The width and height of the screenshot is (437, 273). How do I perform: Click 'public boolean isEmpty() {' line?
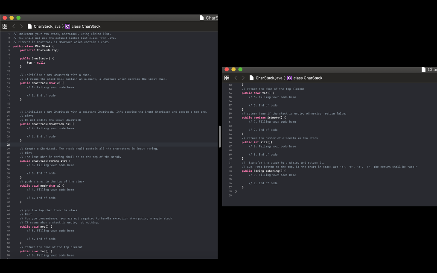click(x=264, y=117)
